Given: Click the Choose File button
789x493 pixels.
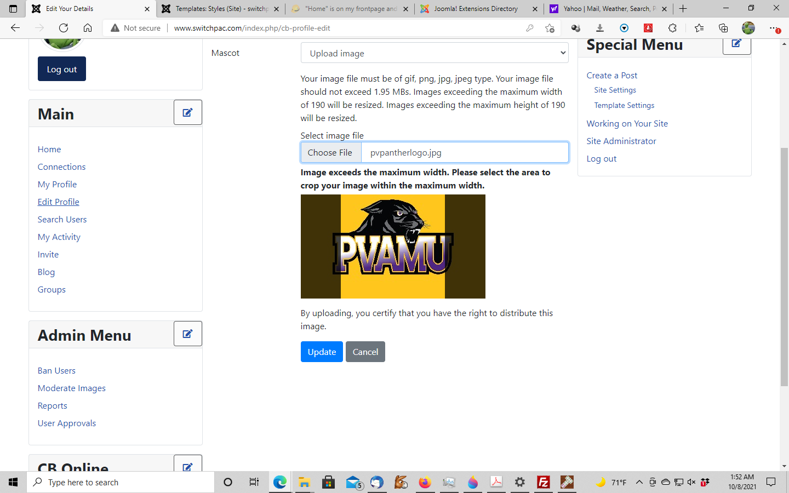Looking at the screenshot, I should [x=330, y=152].
